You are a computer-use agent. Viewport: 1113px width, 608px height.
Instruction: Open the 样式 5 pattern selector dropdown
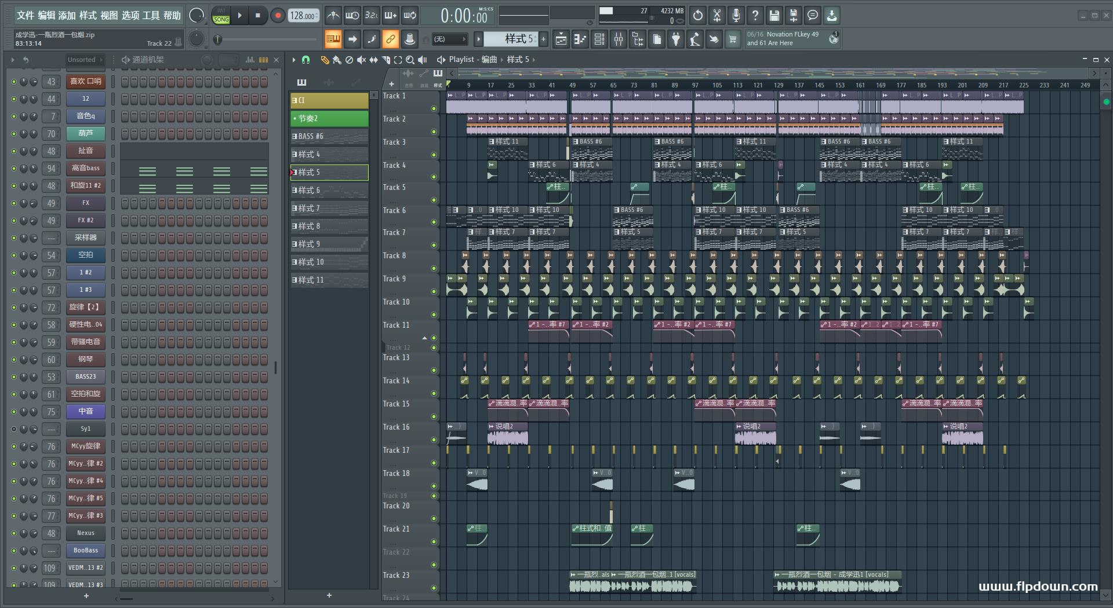pyautogui.click(x=510, y=39)
